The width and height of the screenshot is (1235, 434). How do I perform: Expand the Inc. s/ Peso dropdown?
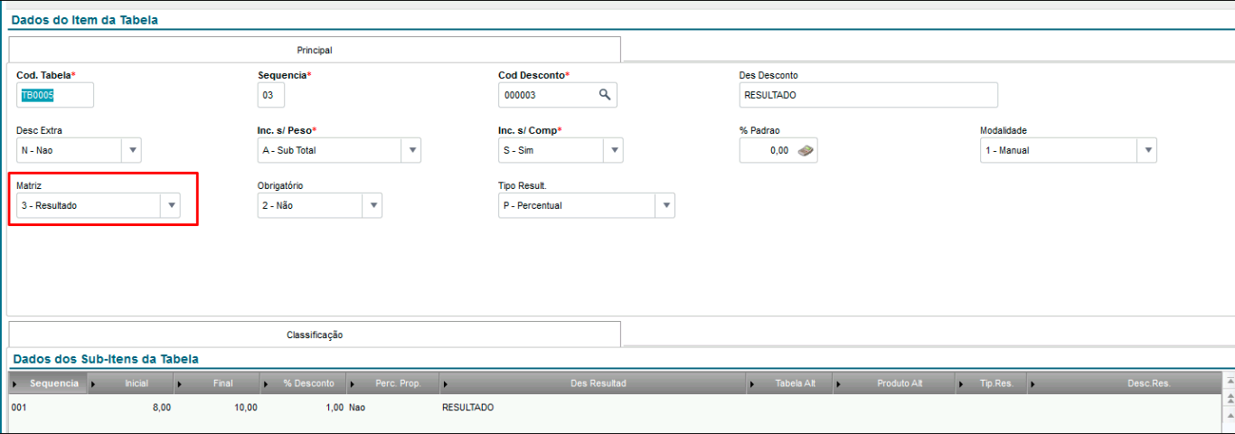tap(410, 150)
